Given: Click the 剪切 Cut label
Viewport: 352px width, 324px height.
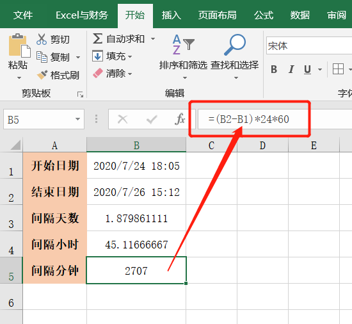Looking at the screenshot, I should pos(60,40).
